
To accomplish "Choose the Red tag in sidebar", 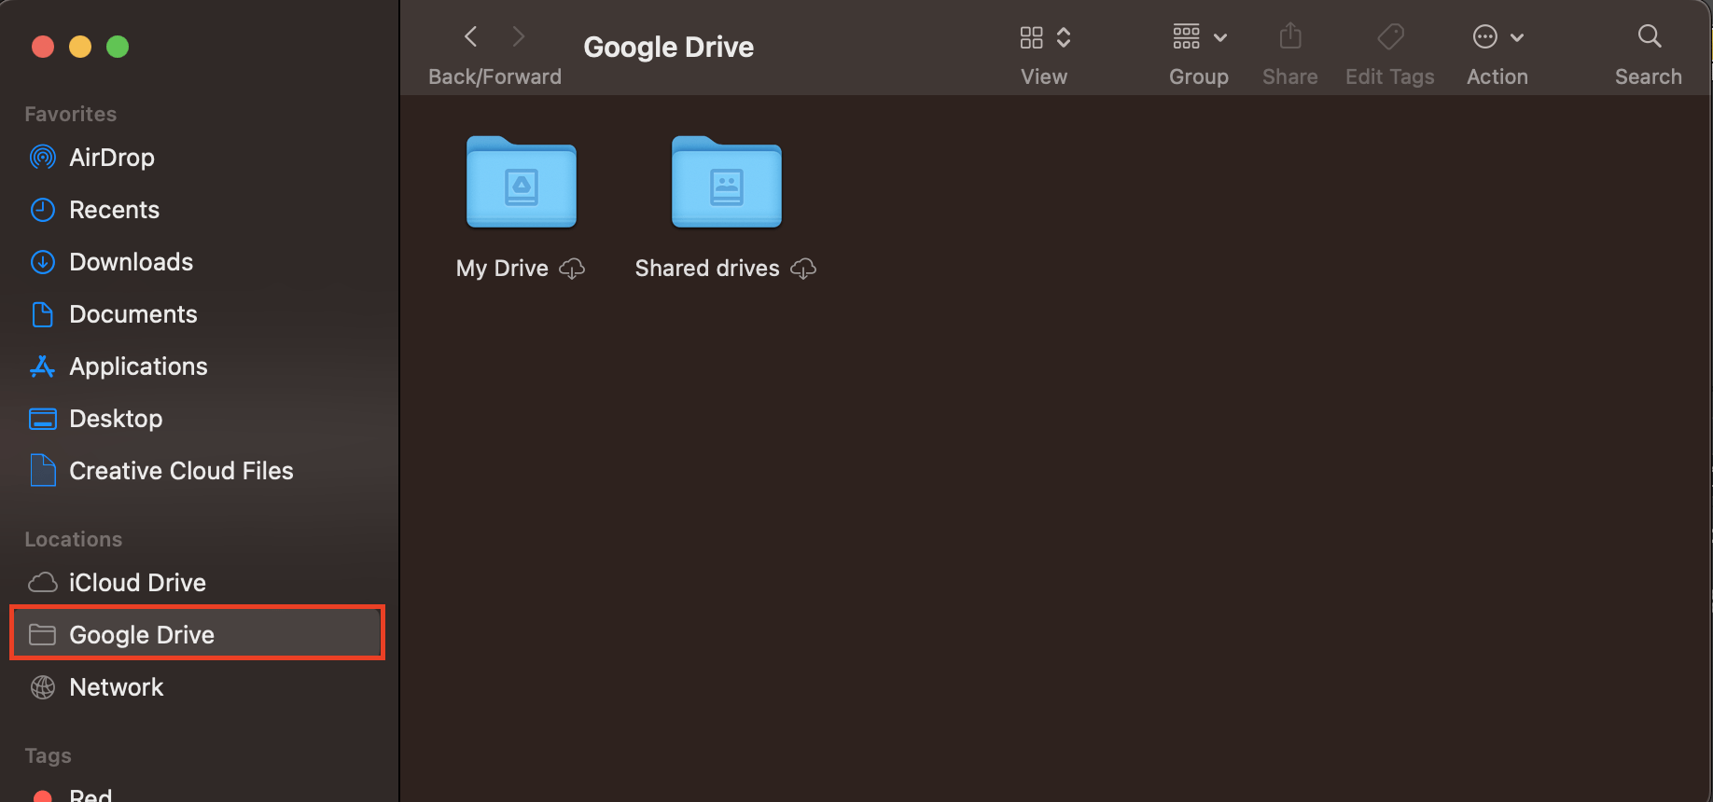I will point(91,795).
